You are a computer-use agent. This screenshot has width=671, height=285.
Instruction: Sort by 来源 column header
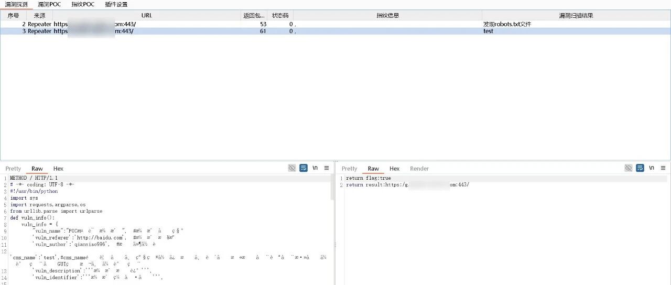[39, 16]
